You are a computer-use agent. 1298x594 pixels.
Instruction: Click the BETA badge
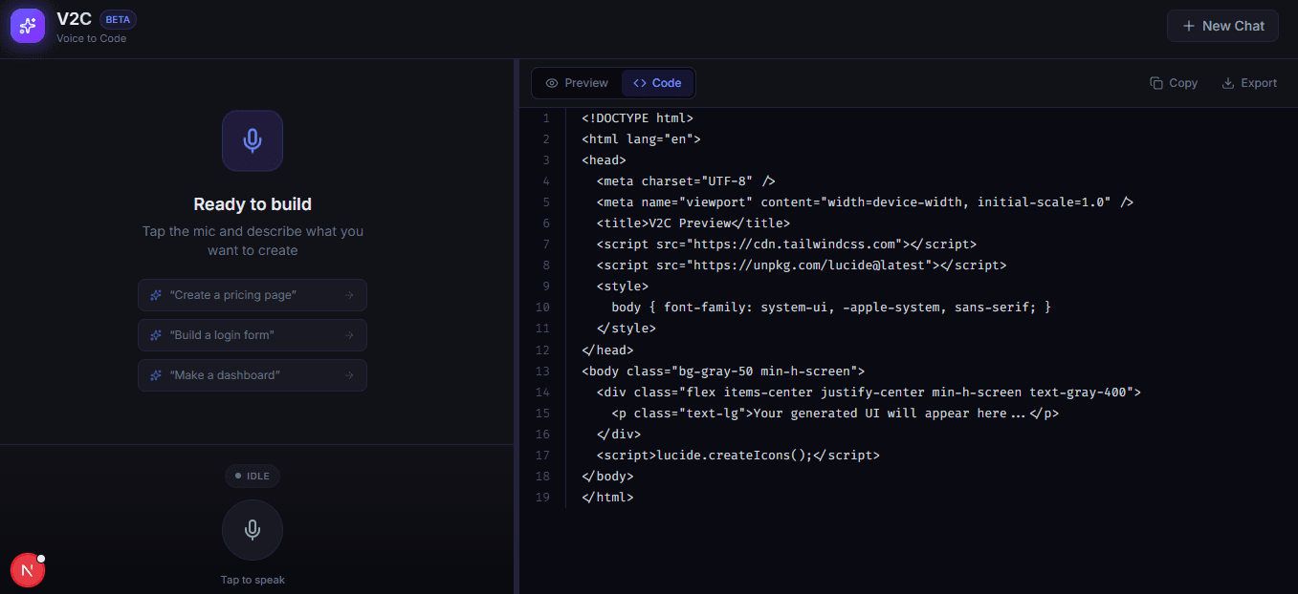119,19
